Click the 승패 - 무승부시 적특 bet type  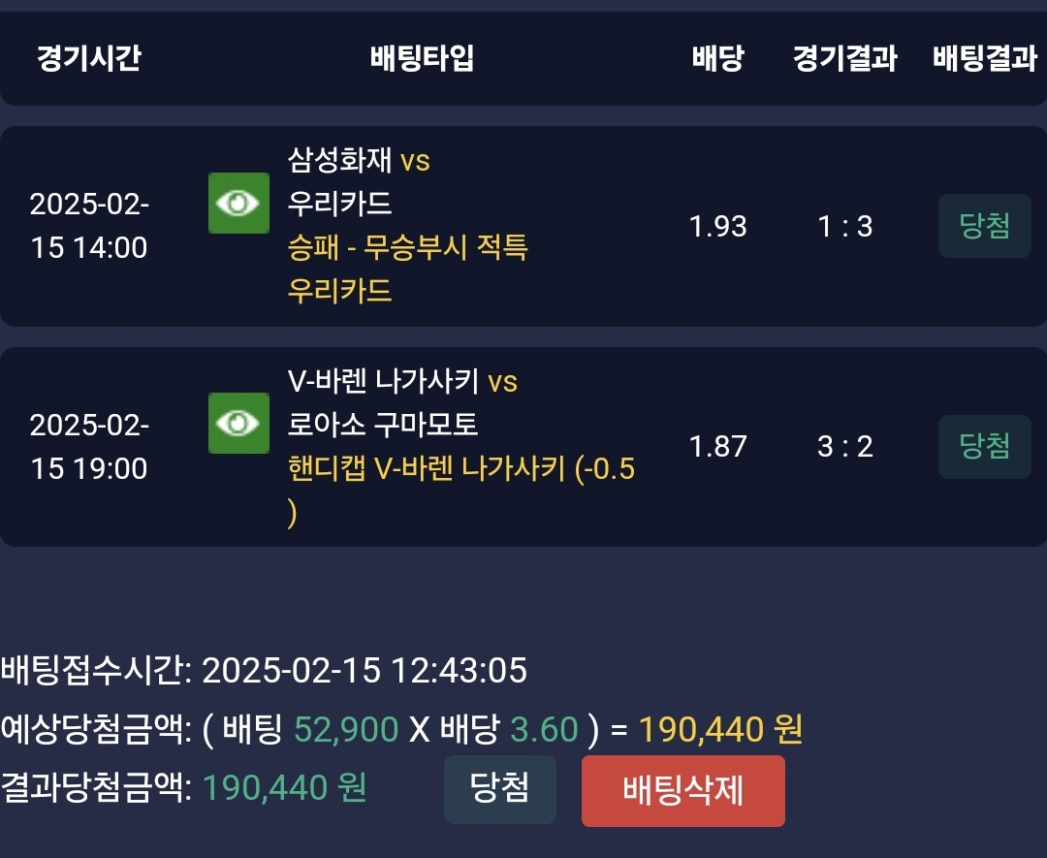[x=407, y=247]
